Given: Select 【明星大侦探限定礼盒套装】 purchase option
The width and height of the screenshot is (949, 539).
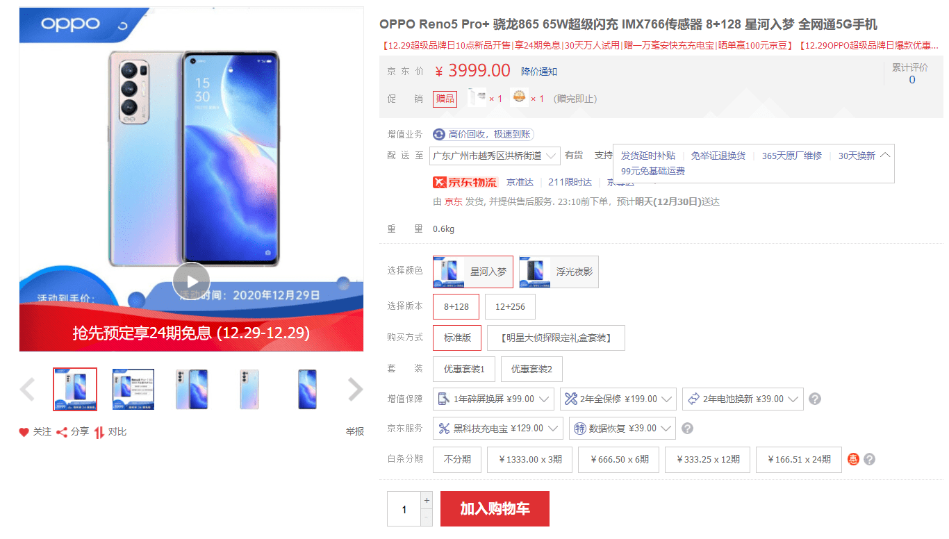Looking at the screenshot, I should point(556,338).
